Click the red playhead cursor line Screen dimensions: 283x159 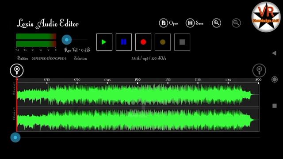pyautogui.click(x=17, y=105)
